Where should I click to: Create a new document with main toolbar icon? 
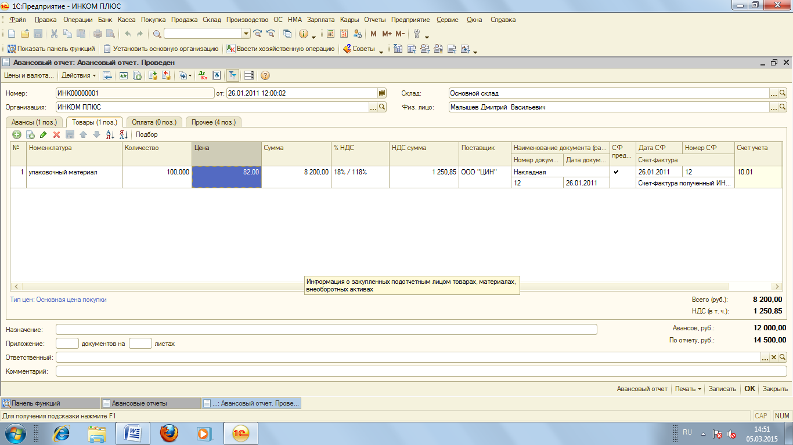pyautogui.click(x=11, y=34)
